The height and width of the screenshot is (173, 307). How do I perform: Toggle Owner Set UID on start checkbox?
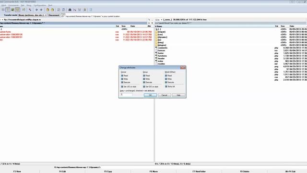pyautogui.click(x=122, y=86)
